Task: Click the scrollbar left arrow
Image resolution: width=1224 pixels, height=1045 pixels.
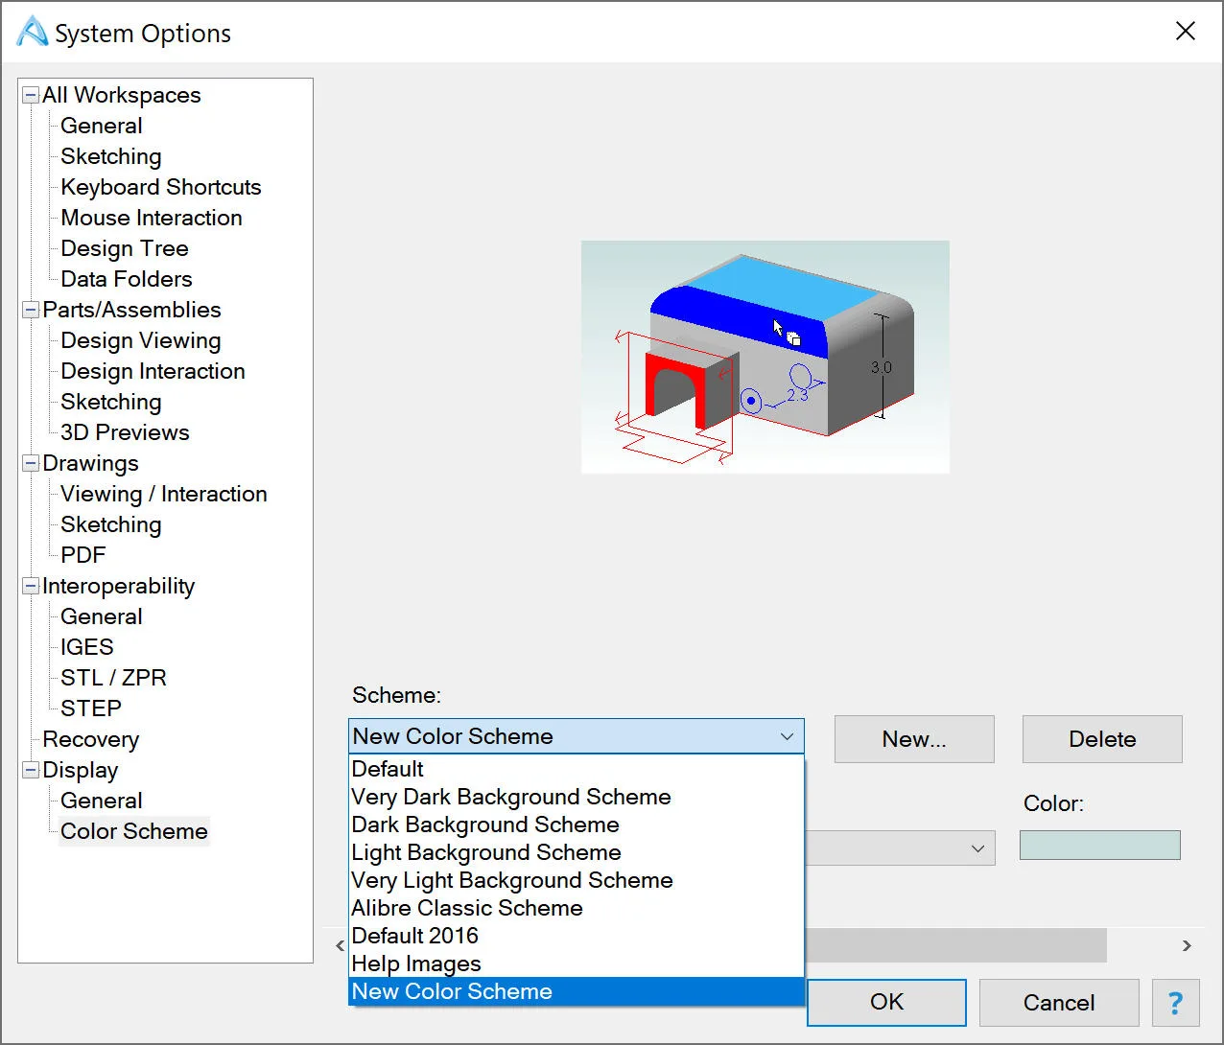Action: point(340,945)
